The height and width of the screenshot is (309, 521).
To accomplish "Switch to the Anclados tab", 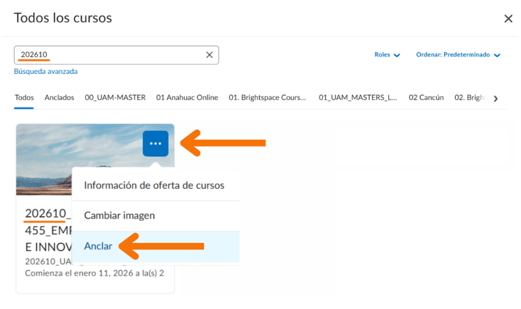I will pyautogui.click(x=59, y=98).
